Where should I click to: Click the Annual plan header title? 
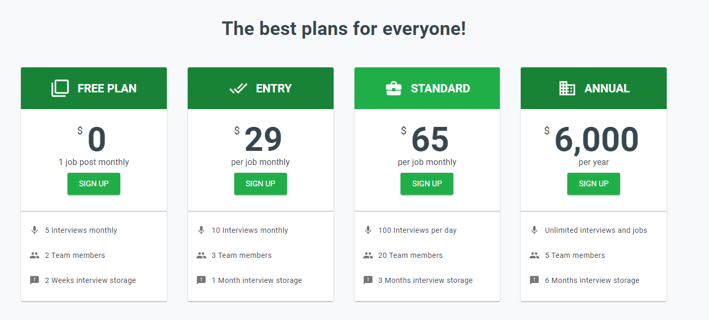point(607,89)
